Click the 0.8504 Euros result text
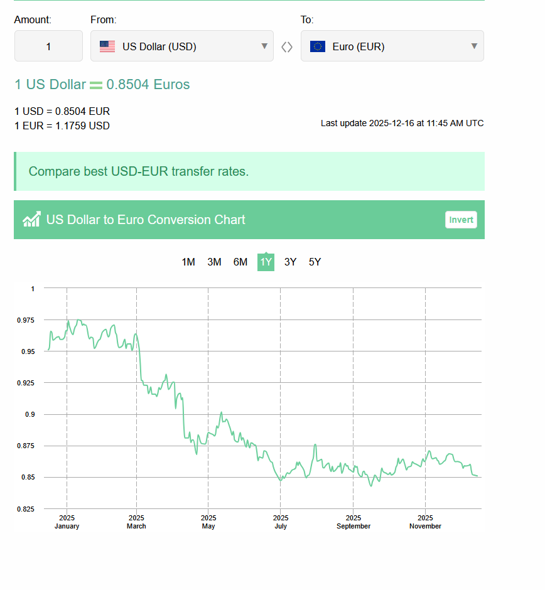Image resolution: width=545 pixels, height=590 pixels. click(148, 84)
